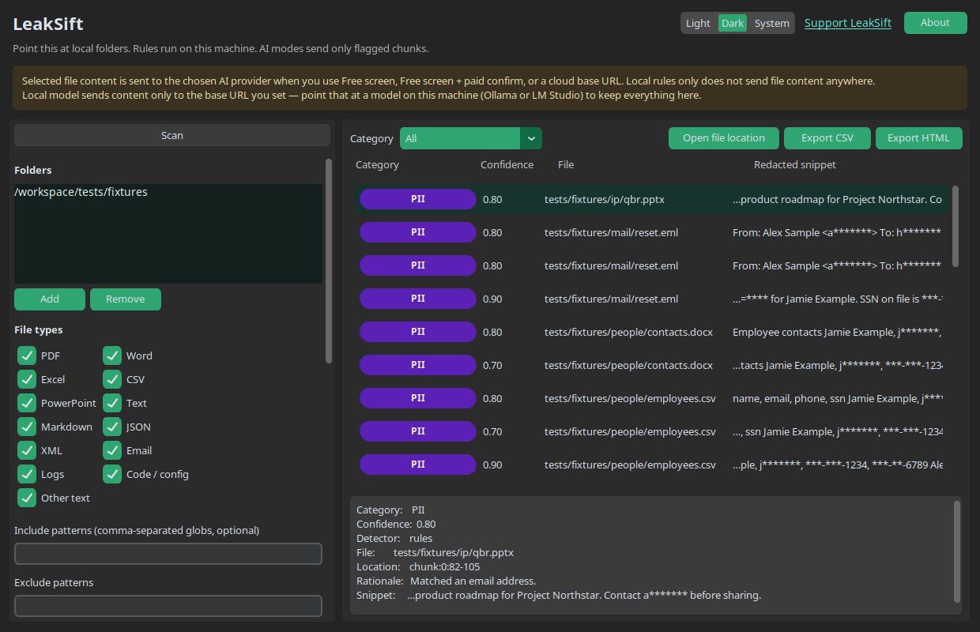Add a folder to scan

(50, 299)
